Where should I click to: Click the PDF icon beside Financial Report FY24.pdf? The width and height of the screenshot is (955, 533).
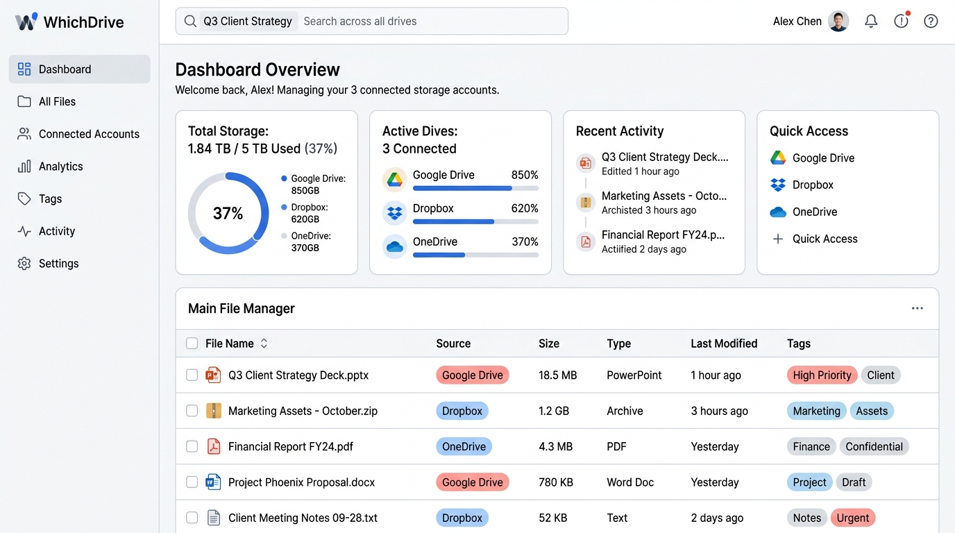214,446
